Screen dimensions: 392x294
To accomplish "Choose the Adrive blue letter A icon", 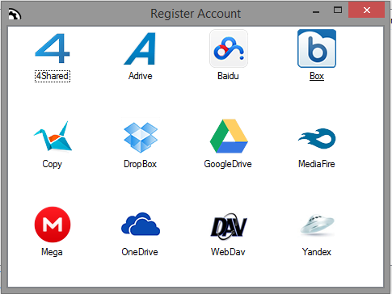I will 141,48.
